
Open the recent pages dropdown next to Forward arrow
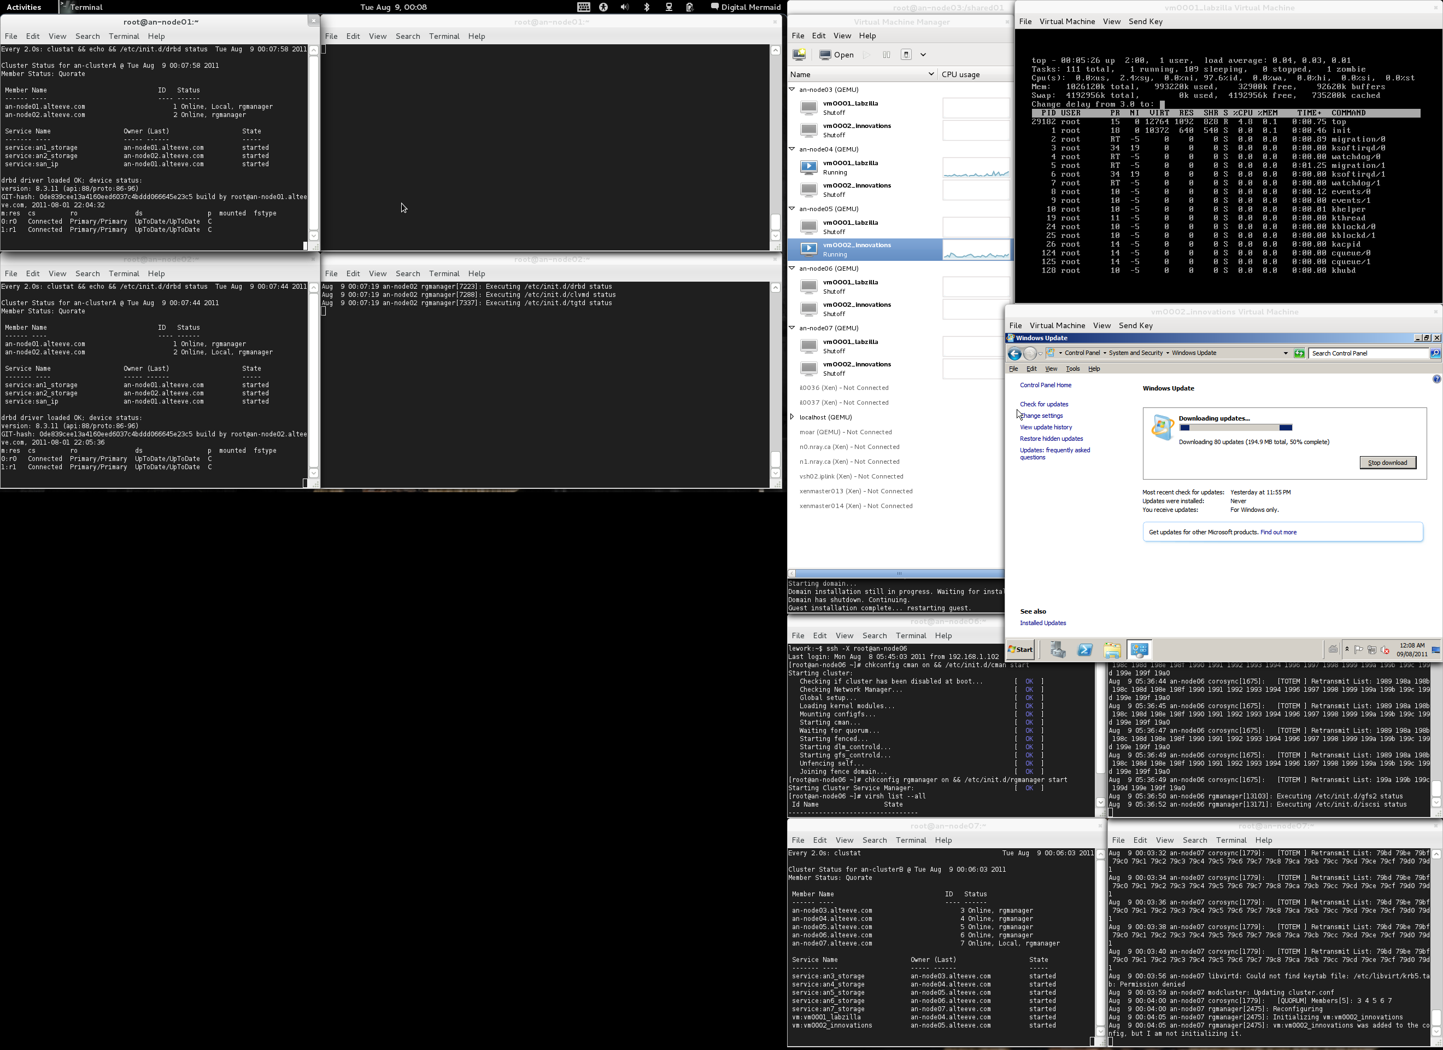[1040, 353]
